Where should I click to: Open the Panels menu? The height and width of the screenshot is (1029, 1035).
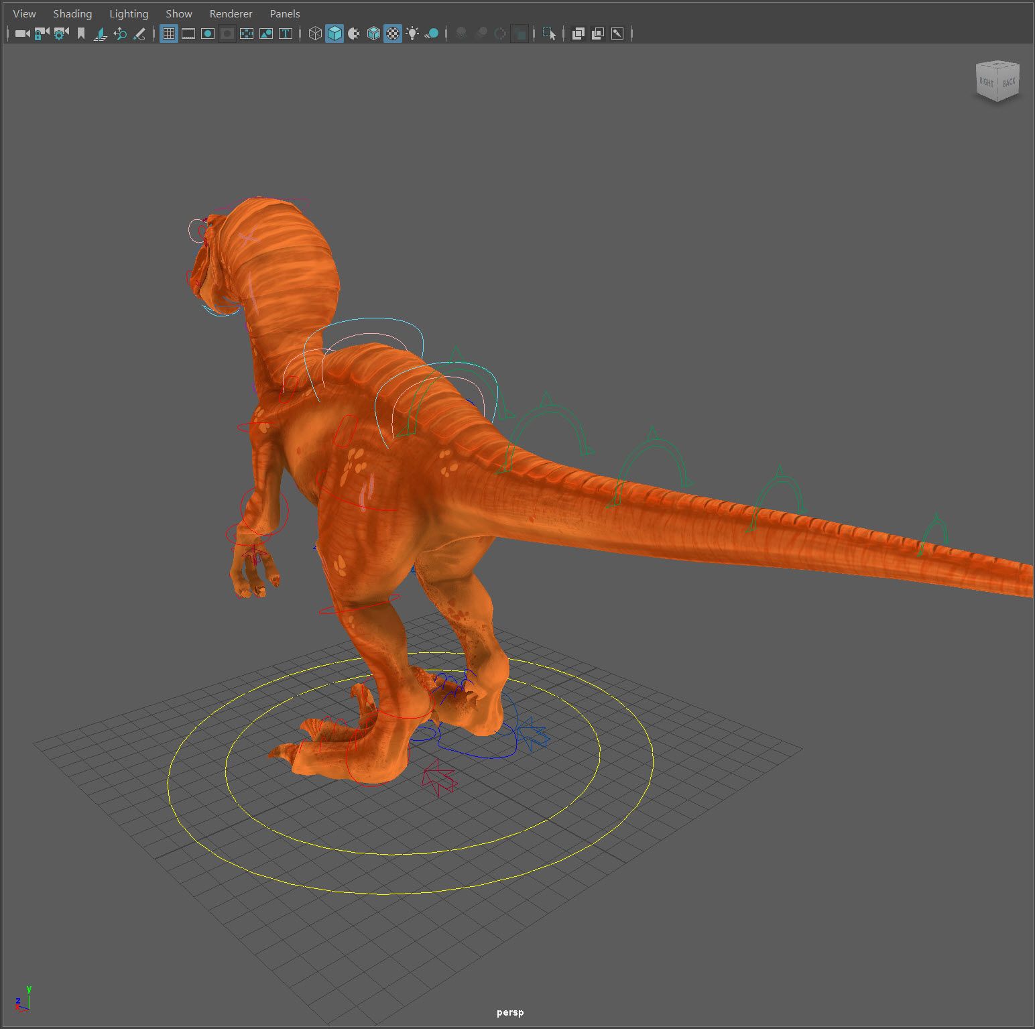pyautogui.click(x=285, y=13)
